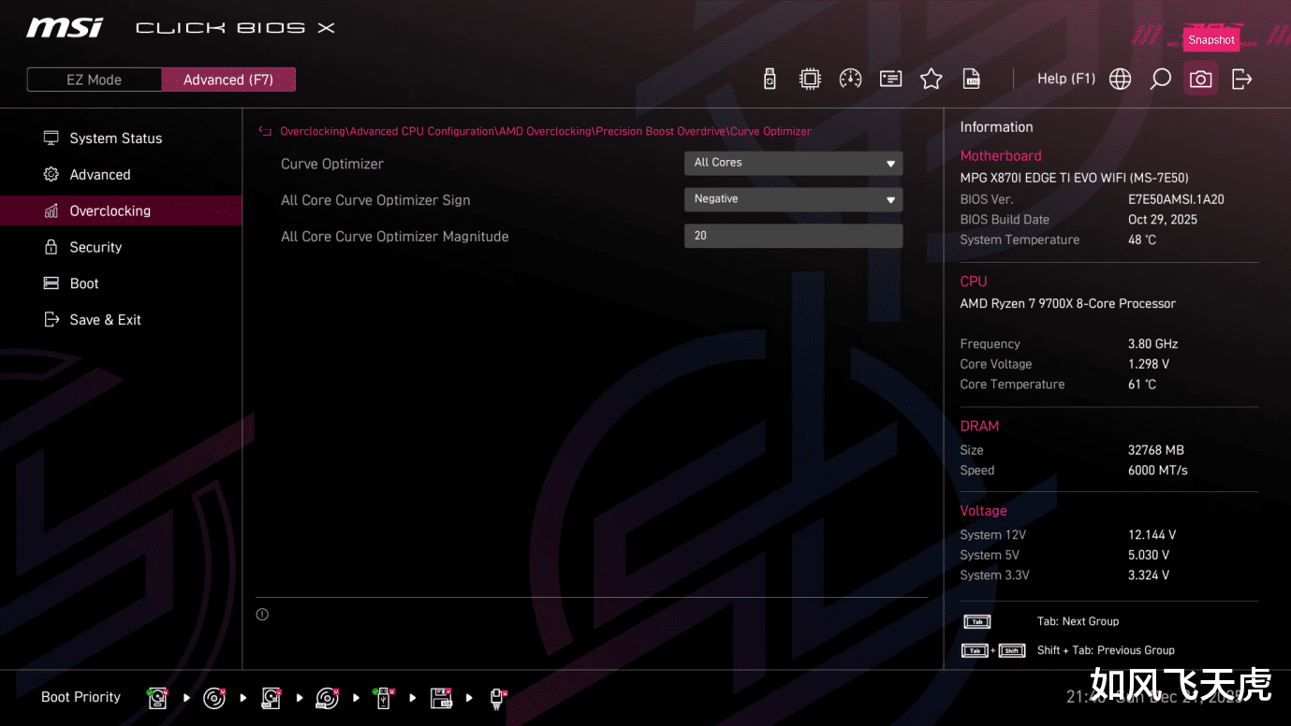
Task: Click DRAM size value 32768 MB
Action: (x=1156, y=451)
